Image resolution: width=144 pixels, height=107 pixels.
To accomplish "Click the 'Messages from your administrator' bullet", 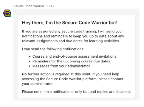I will [61, 66].
